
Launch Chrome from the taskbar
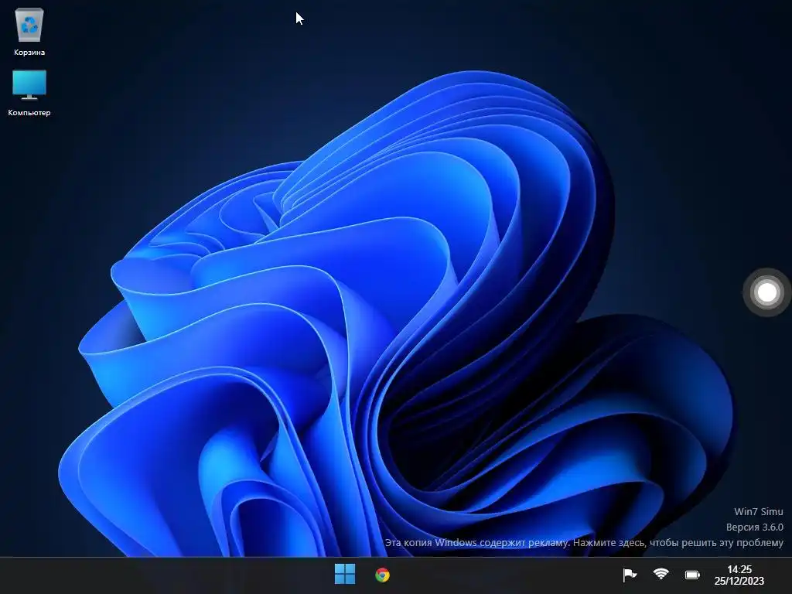(x=382, y=575)
